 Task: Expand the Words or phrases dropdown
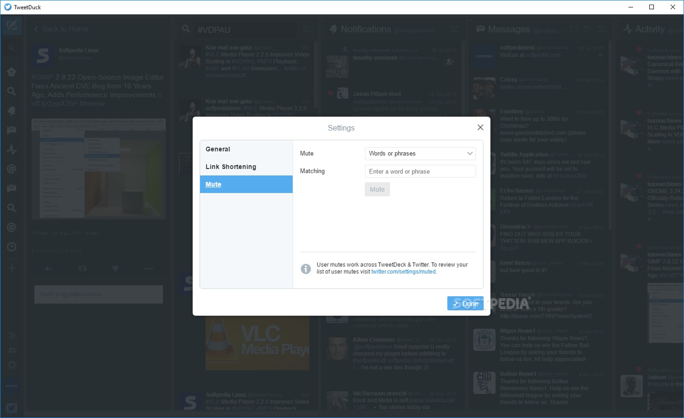(420, 154)
